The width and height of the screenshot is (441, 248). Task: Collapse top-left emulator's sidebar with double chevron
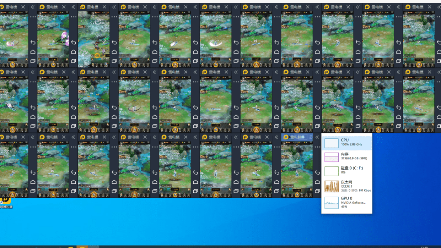click(33, 7)
